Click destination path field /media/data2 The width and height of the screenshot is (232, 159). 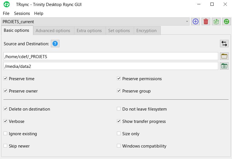[111, 66]
